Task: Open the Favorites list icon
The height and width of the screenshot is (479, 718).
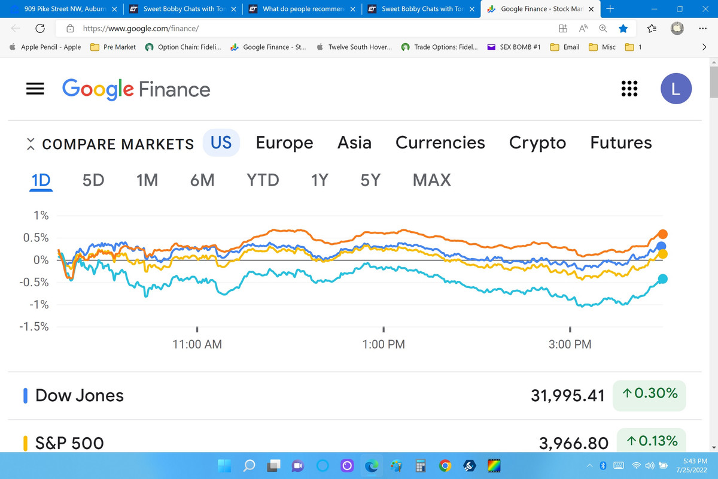Action: click(652, 28)
